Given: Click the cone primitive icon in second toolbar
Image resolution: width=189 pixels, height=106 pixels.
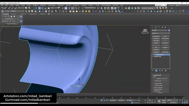Looking at the screenshot, I should 83,11.
